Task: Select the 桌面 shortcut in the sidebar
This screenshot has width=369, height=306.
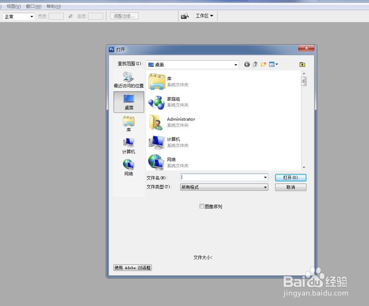Action: point(128,102)
